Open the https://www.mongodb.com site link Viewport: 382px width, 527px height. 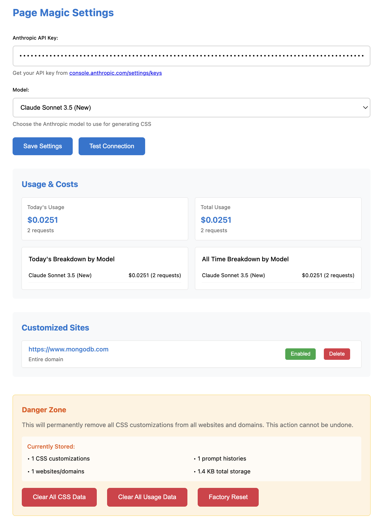point(69,349)
